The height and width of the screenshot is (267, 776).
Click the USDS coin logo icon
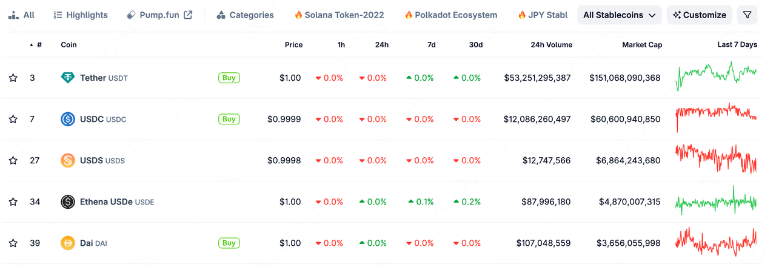[68, 160]
